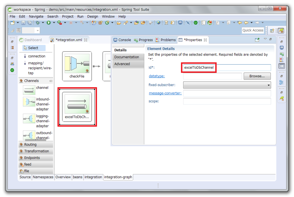
Task: Click the Save toolbar icon
Action: click(x=23, y=23)
